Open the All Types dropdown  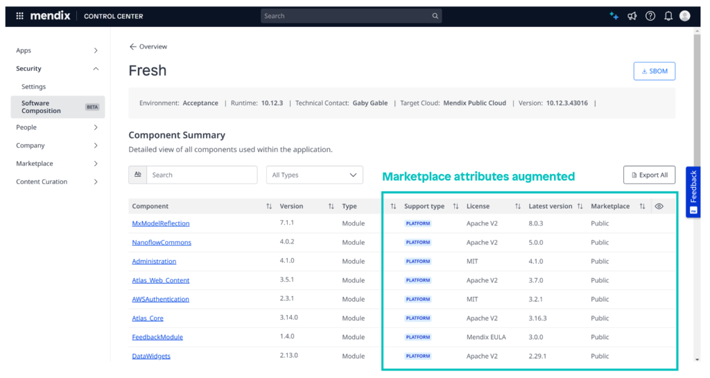tap(314, 175)
